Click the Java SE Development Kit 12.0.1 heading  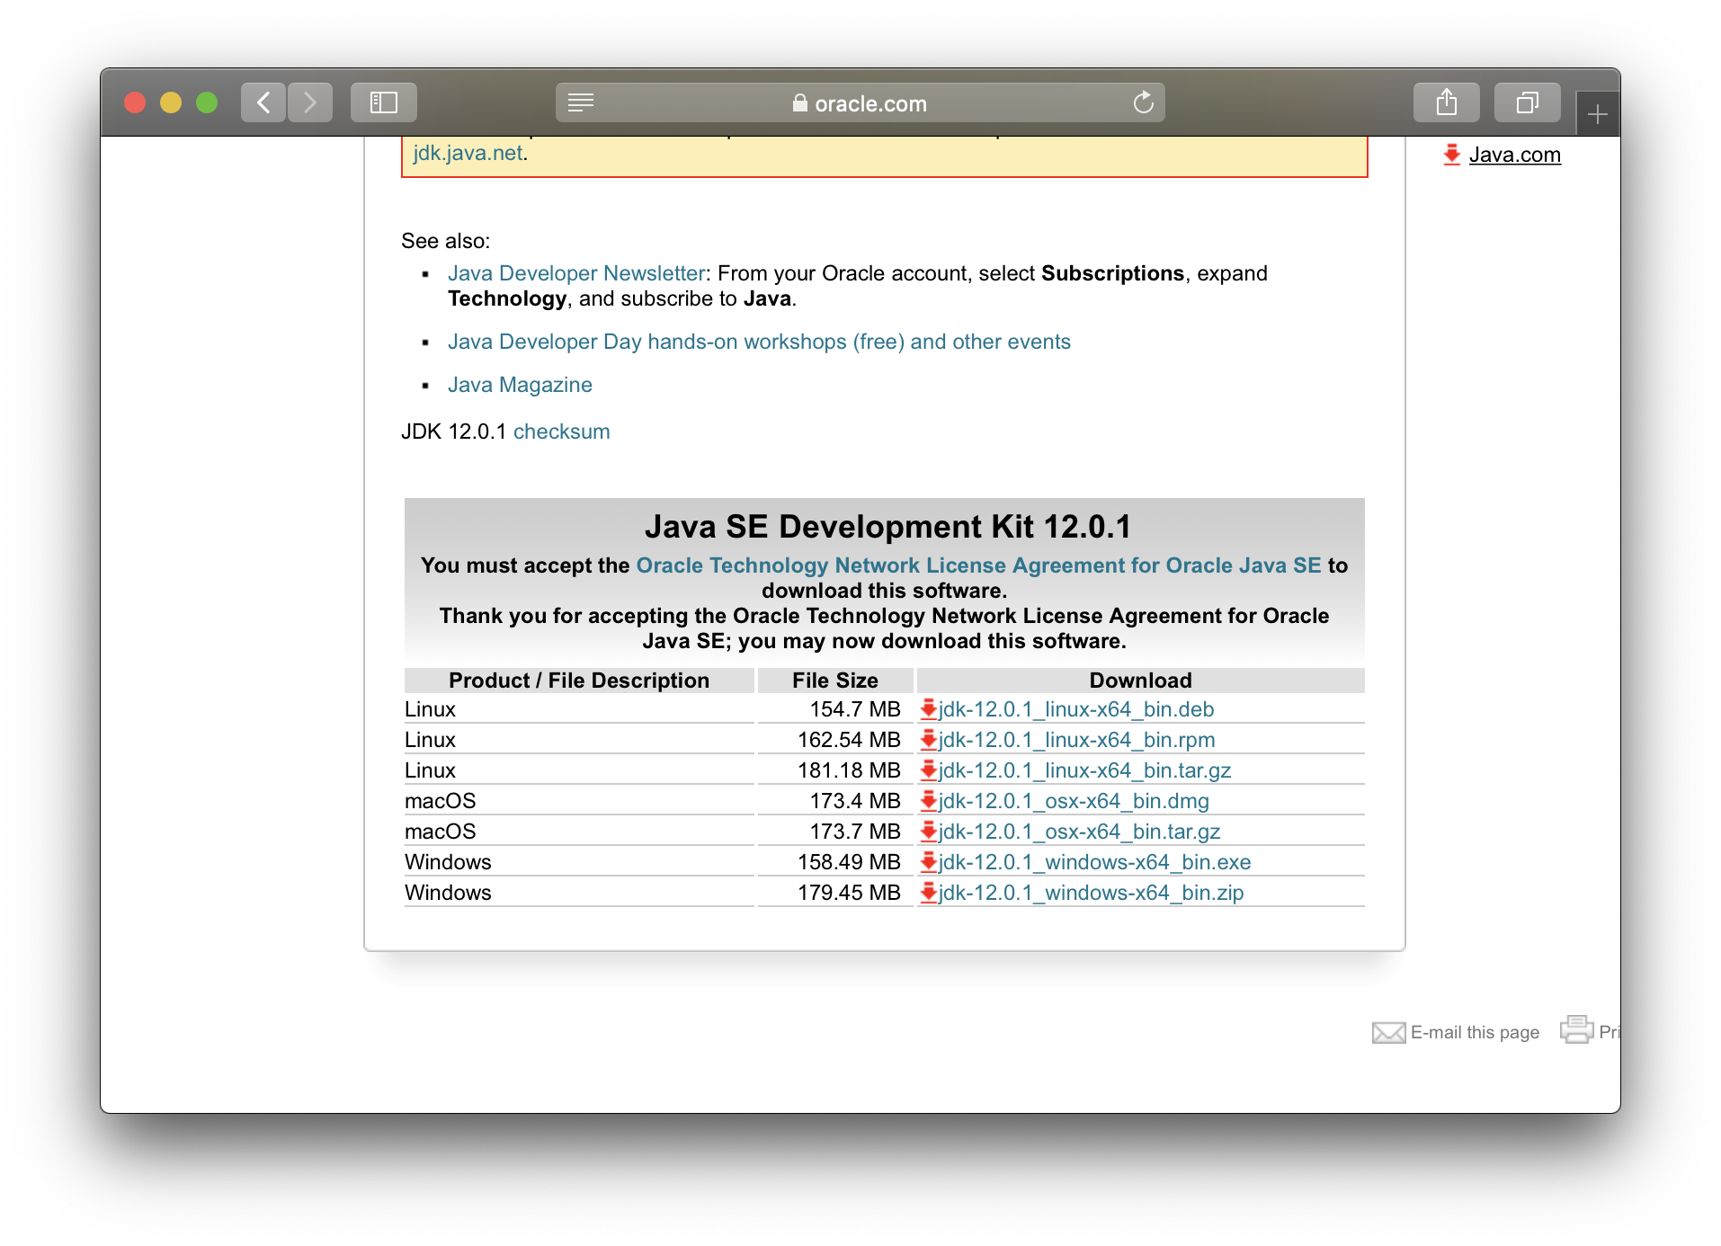tap(887, 527)
